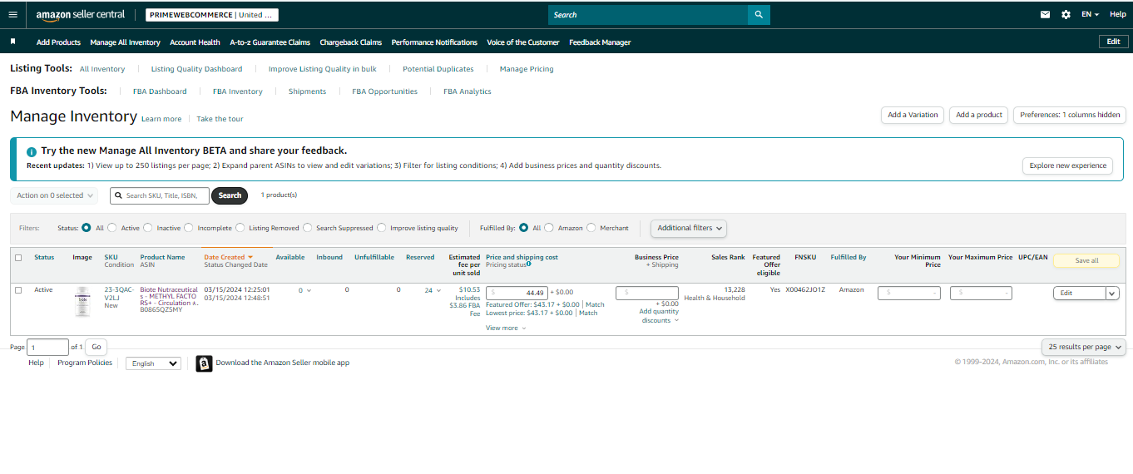Image resolution: width=1133 pixels, height=474 pixels.
Task: Select Fulfilled By All radio button
Action: (x=524, y=228)
